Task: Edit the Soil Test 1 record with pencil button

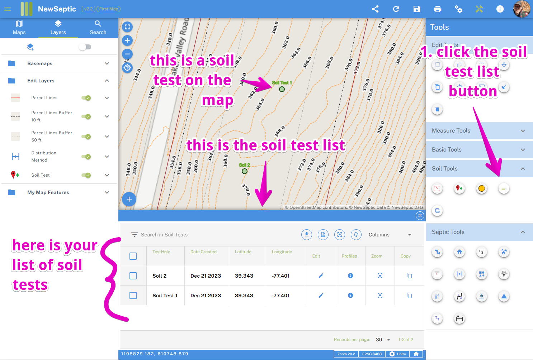Action: (x=321, y=296)
